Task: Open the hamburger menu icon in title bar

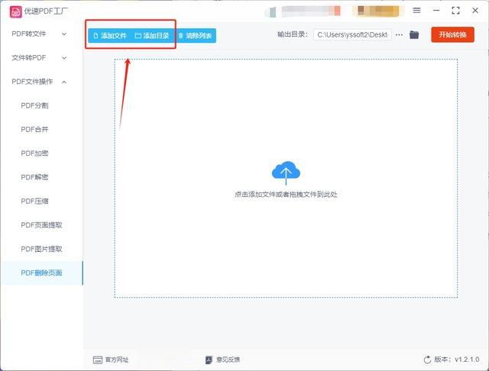Action: tap(416, 10)
